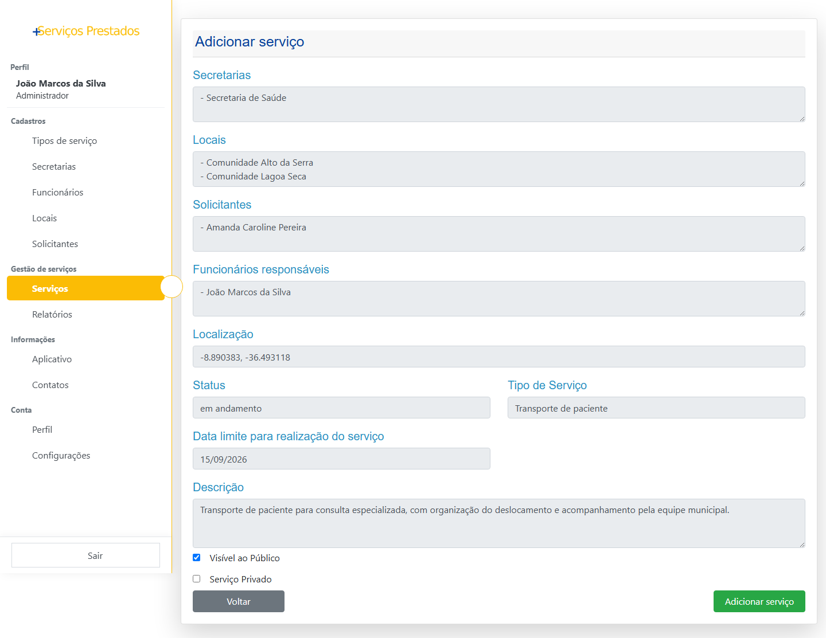This screenshot has height=638, width=826.
Task: Click the Cadastros section label
Action: 28,121
